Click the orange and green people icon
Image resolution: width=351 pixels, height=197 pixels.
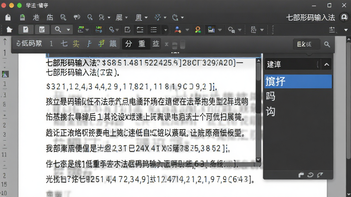[x=198, y=29]
